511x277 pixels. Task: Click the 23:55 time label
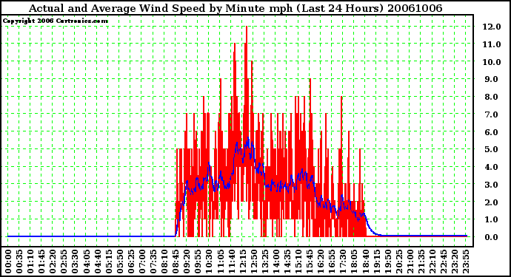pos(466,261)
